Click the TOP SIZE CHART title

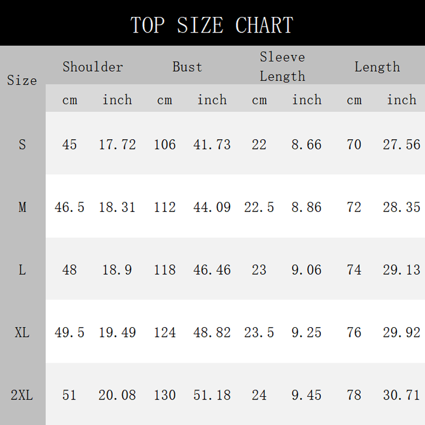point(211,25)
